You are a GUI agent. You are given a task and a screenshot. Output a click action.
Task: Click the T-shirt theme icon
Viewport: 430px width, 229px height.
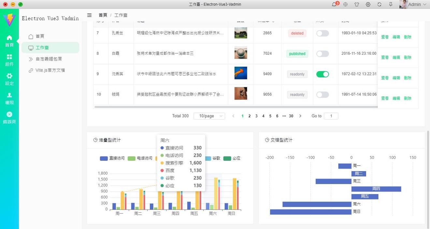click(x=357, y=5)
